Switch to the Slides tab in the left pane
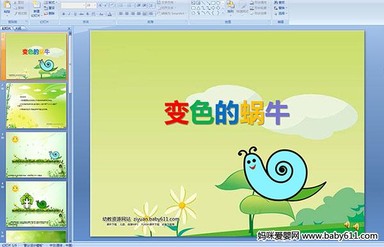Image resolution: width=384 pixels, height=247 pixels. point(6,28)
